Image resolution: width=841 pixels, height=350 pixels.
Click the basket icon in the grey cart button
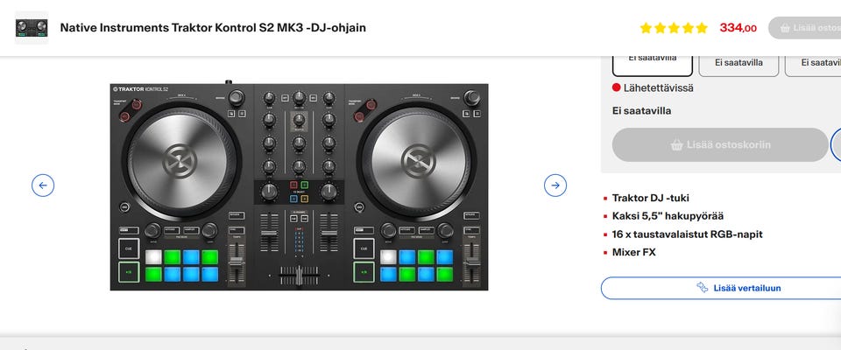coord(677,144)
